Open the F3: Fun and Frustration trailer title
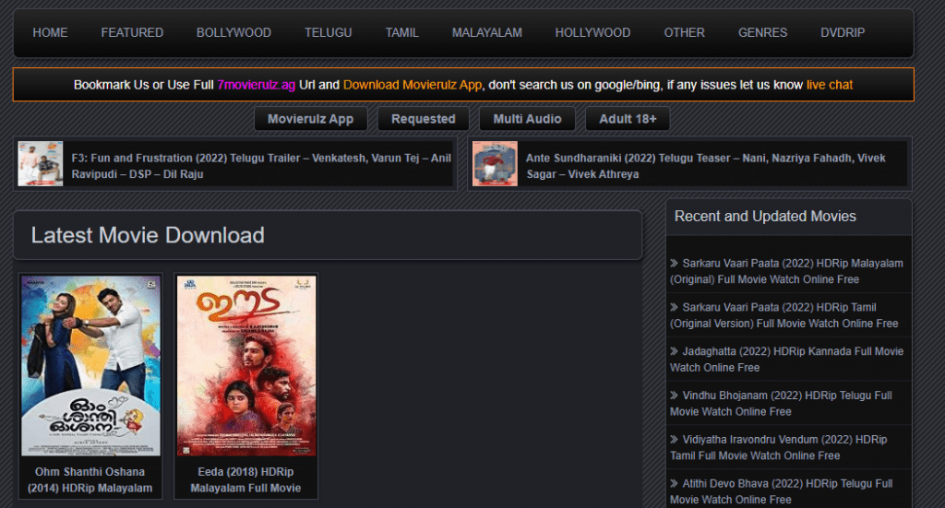This screenshot has width=945, height=508. pyautogui.click(x=261, y=166)
